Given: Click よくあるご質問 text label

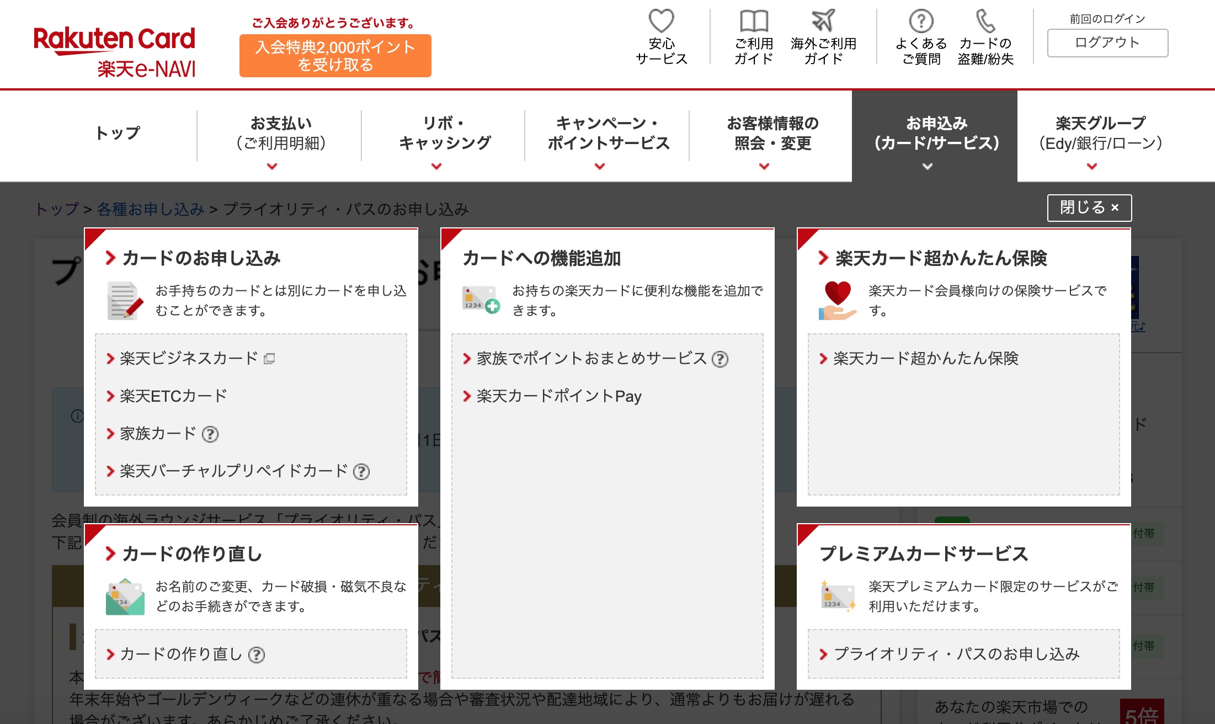Looking at the screenshot, I should coord(921,51).
